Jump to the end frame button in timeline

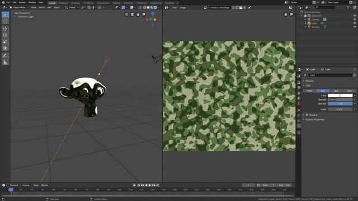click(x=157, y=185)
